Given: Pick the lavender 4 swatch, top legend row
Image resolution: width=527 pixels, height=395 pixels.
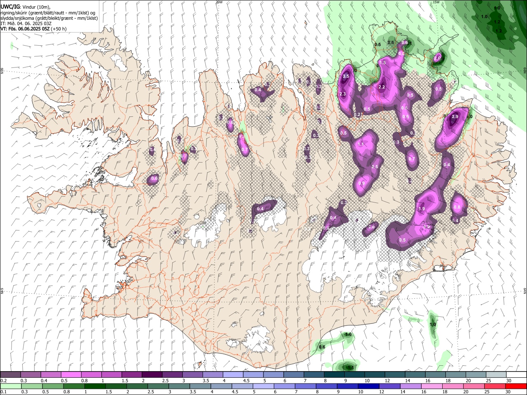Looking at the screenshot, I should [x=232, y=375].
